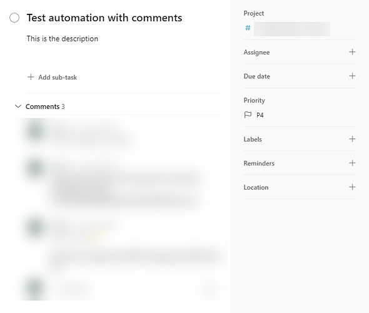Open the blurred project name selector

point(292,29)
